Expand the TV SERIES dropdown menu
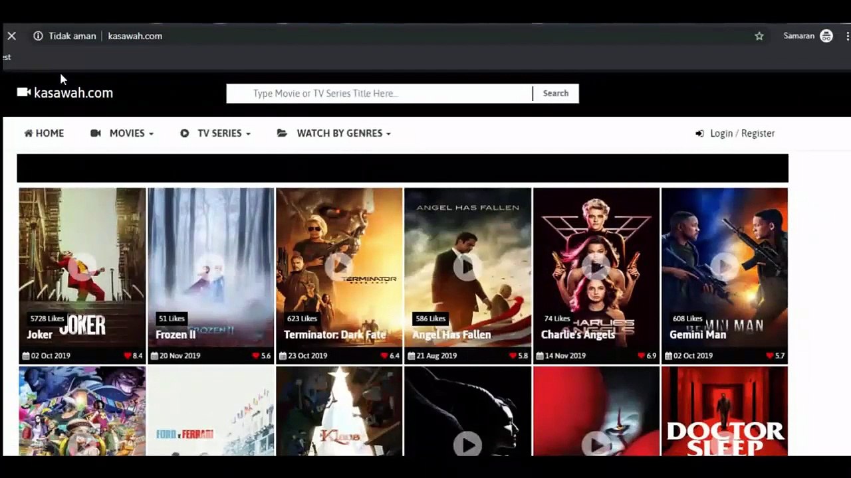The height and width of the screenshot is (478, 851). pos(215,133)
